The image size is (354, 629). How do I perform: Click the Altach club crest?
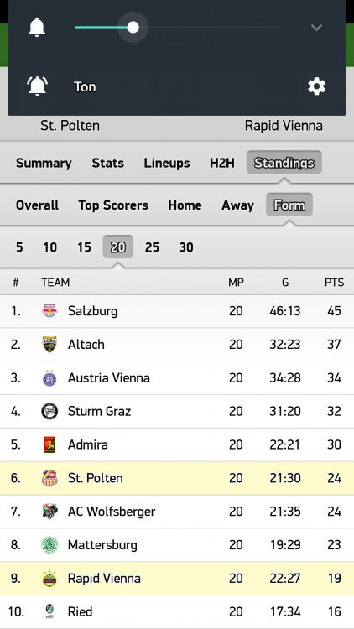(x=49, y=344)
